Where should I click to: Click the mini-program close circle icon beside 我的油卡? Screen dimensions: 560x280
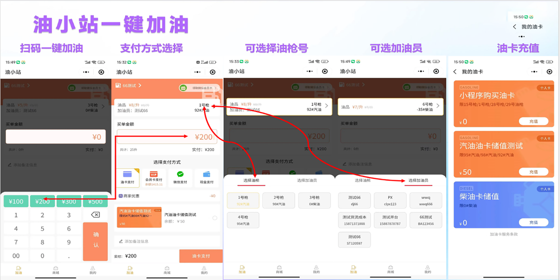[x=549, y=72]
